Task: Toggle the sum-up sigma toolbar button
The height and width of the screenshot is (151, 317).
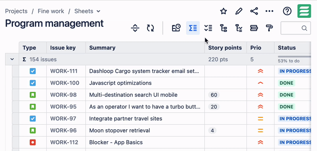Action: pos(193,28)
